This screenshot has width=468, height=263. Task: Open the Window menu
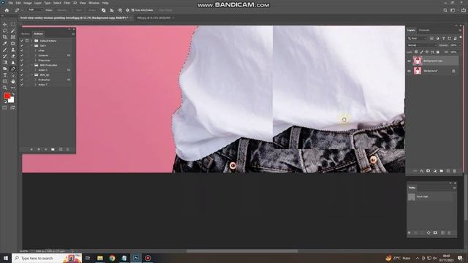94,3
